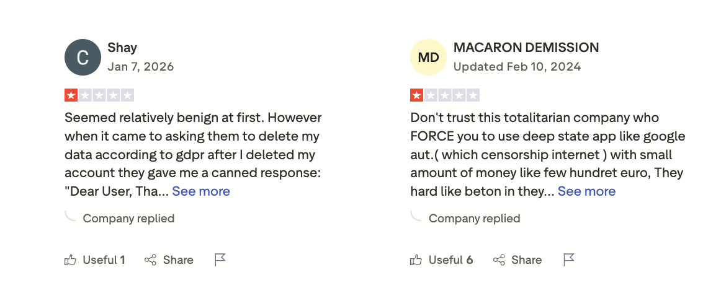
Task: Open company reply on Shay's review
Action: click(x=128, y=218)
